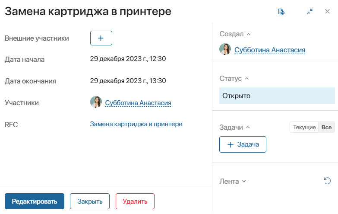Open the RFC link Замена картриджа в принтере

coord(136,124)
